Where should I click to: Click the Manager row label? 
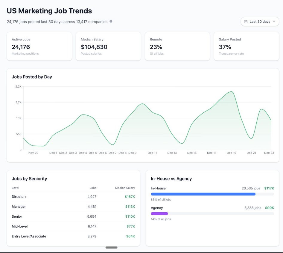tap(19, 207)
